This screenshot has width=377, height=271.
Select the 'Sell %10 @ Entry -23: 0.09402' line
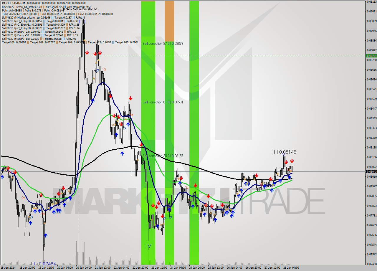tap(39, 32)
